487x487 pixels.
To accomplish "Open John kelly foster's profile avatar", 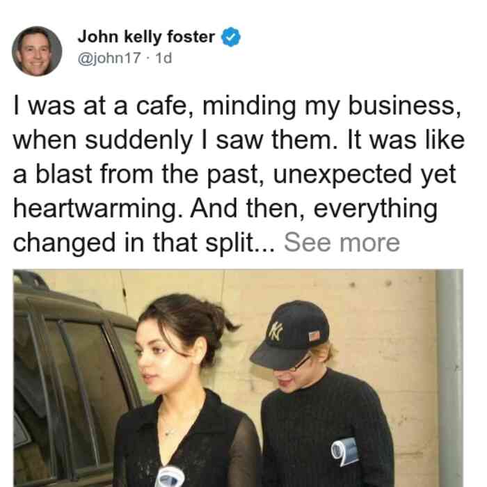I will pos(37,51).
